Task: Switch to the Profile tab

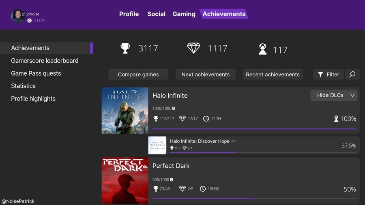Action: (129, 14)
